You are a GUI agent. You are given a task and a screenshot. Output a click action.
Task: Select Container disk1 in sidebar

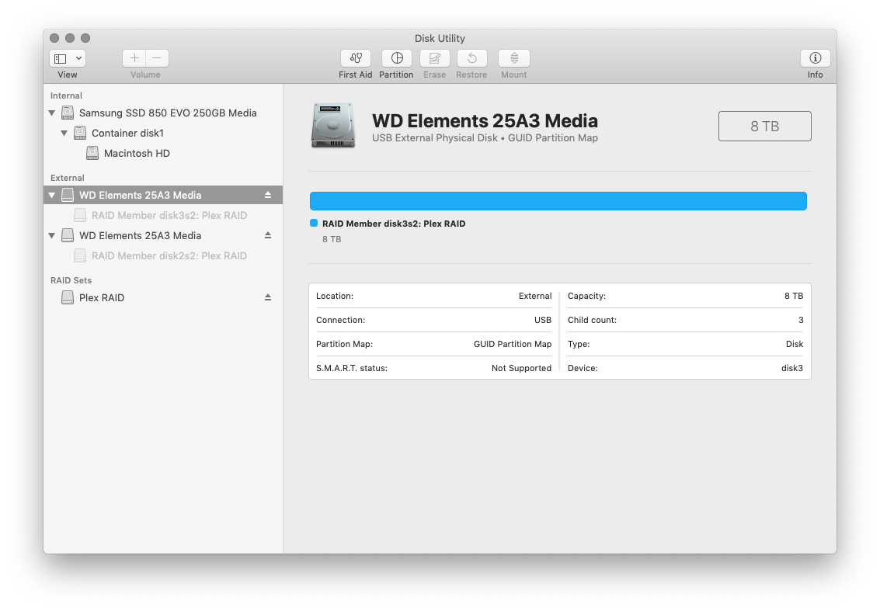coord(127,134)
